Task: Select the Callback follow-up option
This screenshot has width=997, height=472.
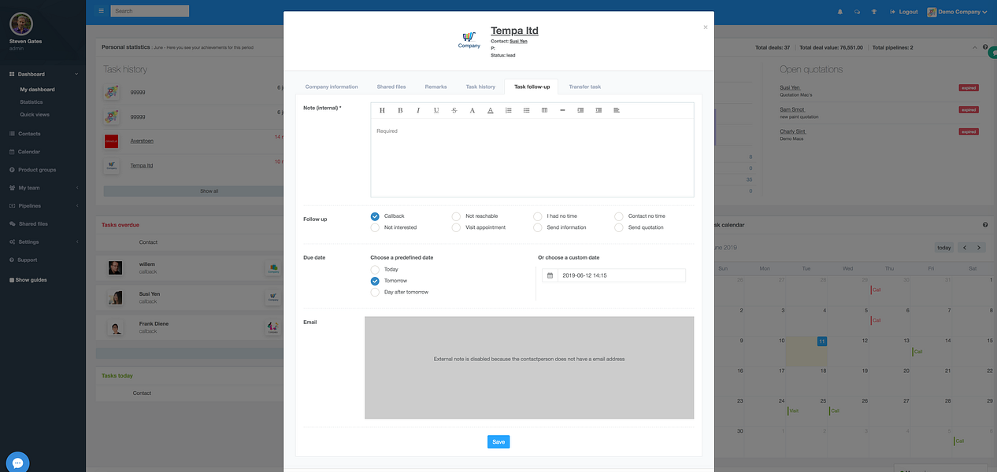Action: (x=376, y=216)
